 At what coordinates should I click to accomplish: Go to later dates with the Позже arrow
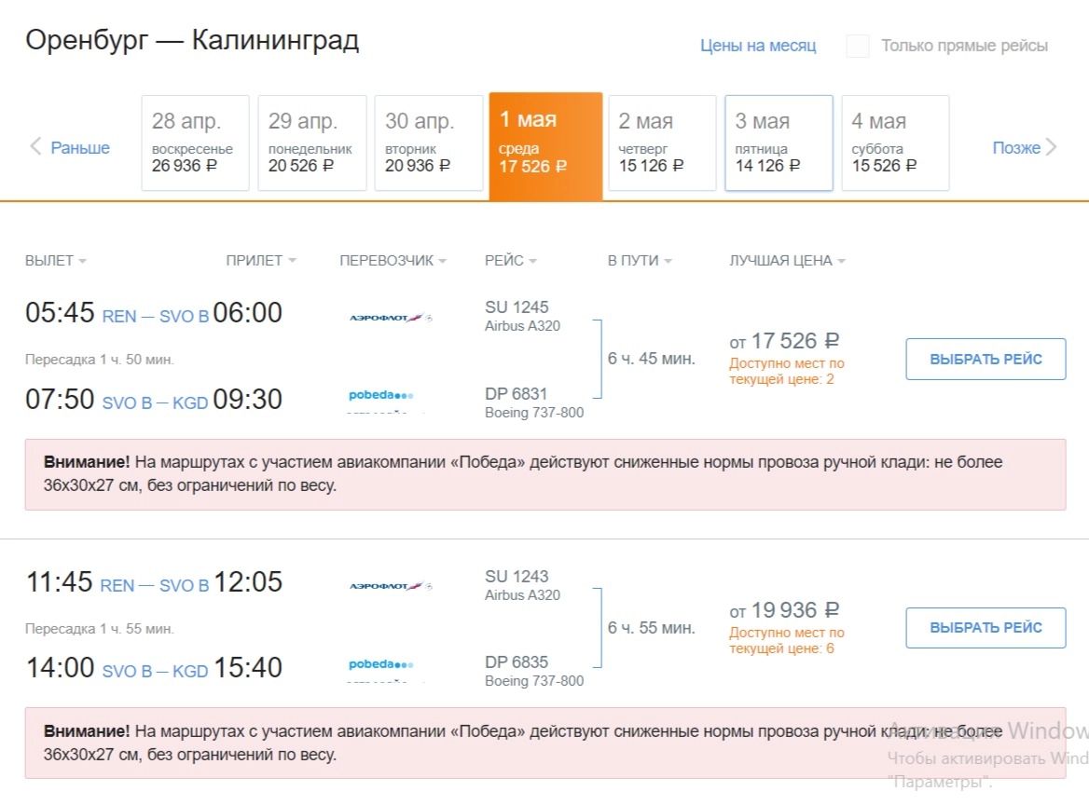[x=1024, y=147]
